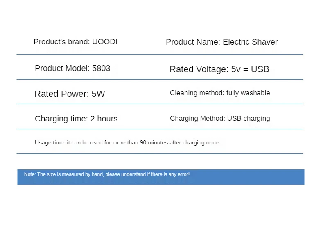
Task: Click the Product Name: Electric Shaver text
Action: pyautogui.click(x=221, y=42)
